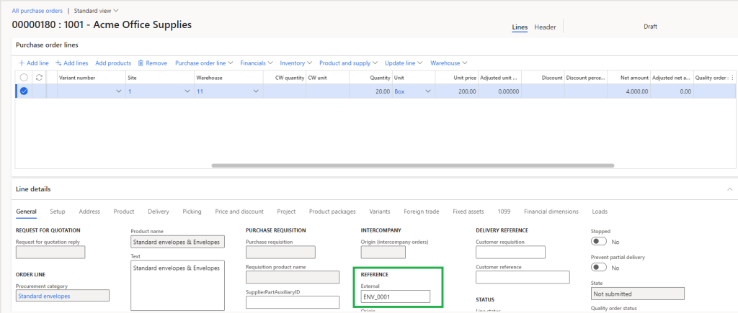
Task: Open the Standard view dropdown
Action: [97, 11]
